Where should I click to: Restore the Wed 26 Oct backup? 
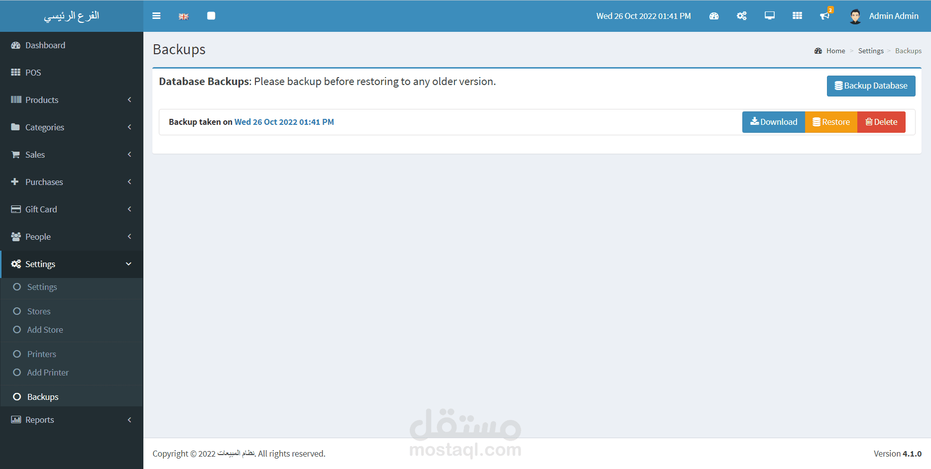tap(831, 122)
